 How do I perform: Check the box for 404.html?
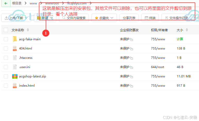point(6,49)
